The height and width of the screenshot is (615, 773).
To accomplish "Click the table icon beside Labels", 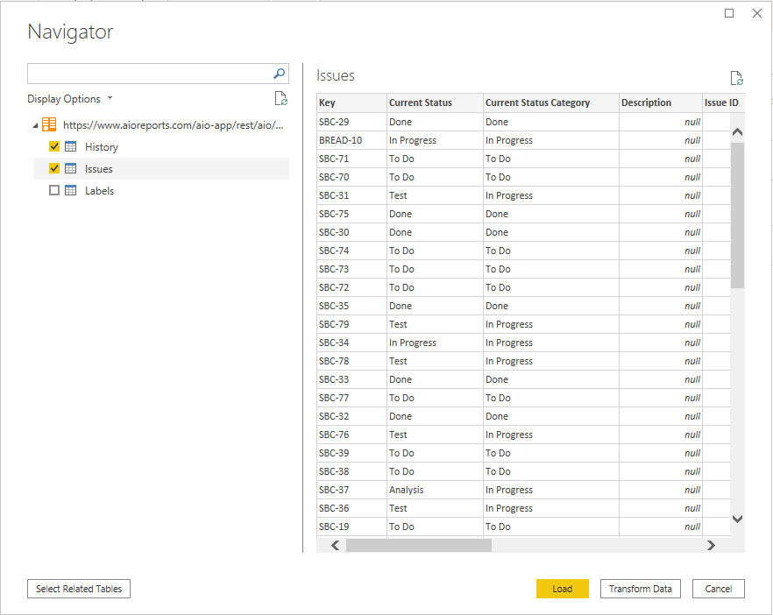I will pyautogui.click(x=70, y=190).
